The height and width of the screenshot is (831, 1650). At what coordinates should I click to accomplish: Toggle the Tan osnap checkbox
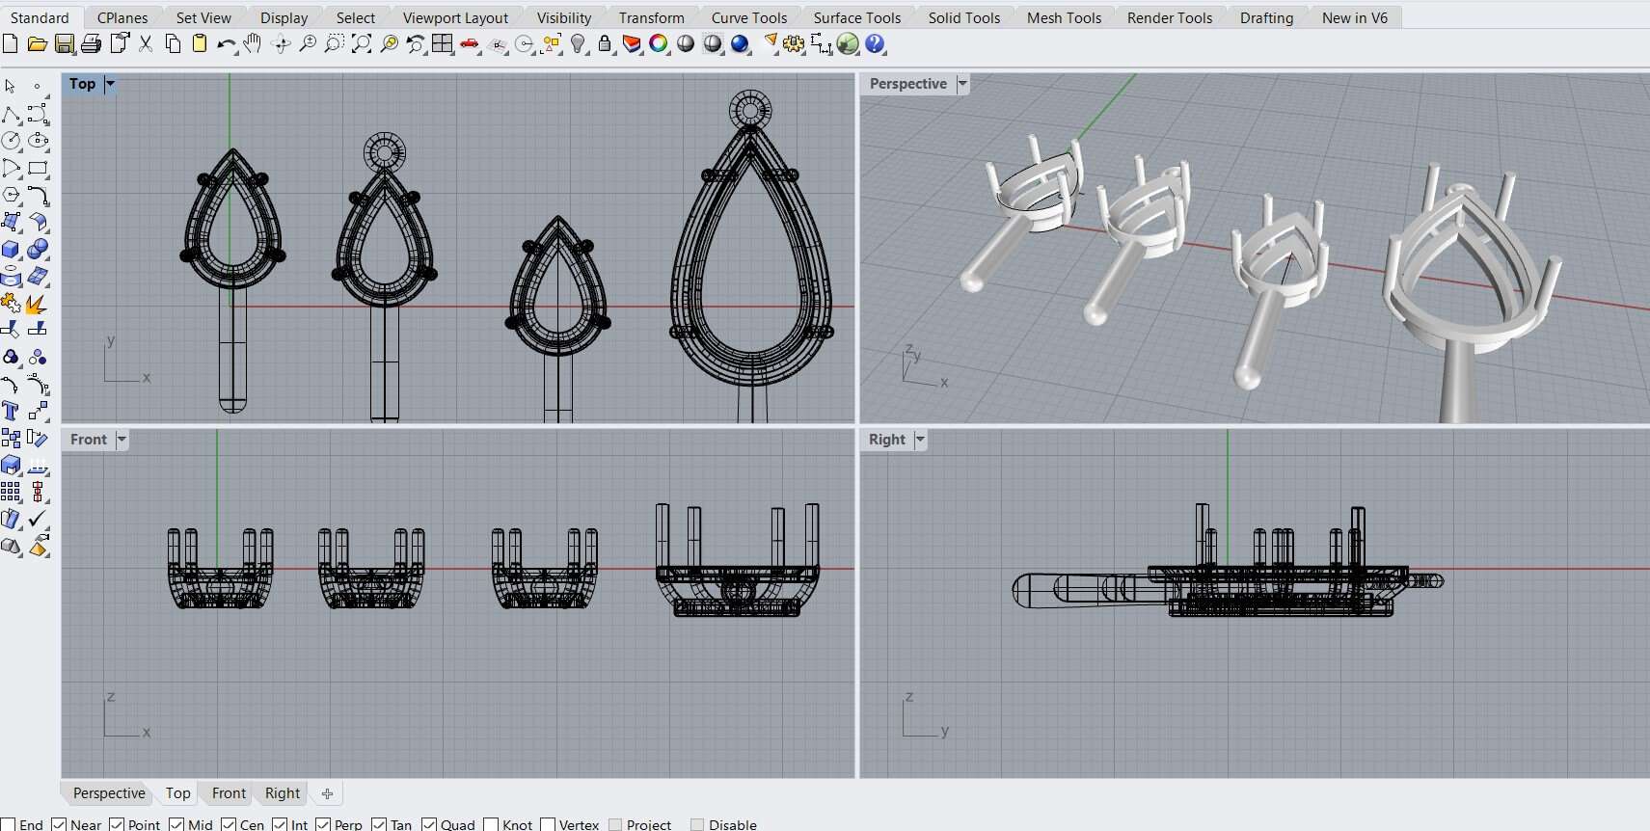click(379, 824)
